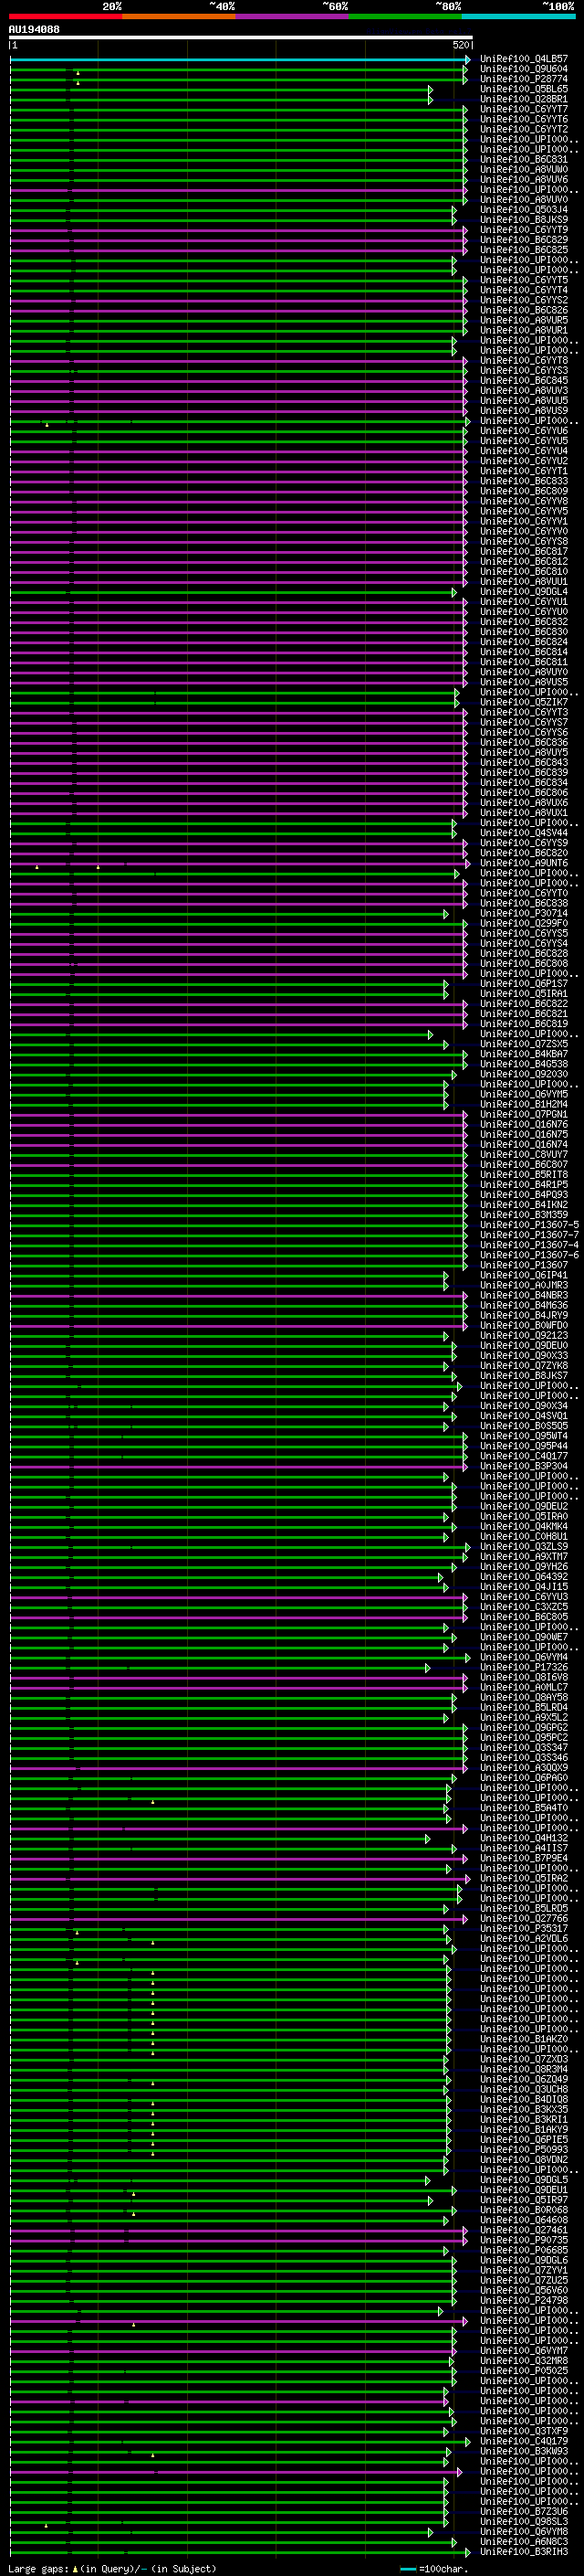
Task: Select the UniRef100_P13607-4 hit label
Action: (x=529, y=1246)
